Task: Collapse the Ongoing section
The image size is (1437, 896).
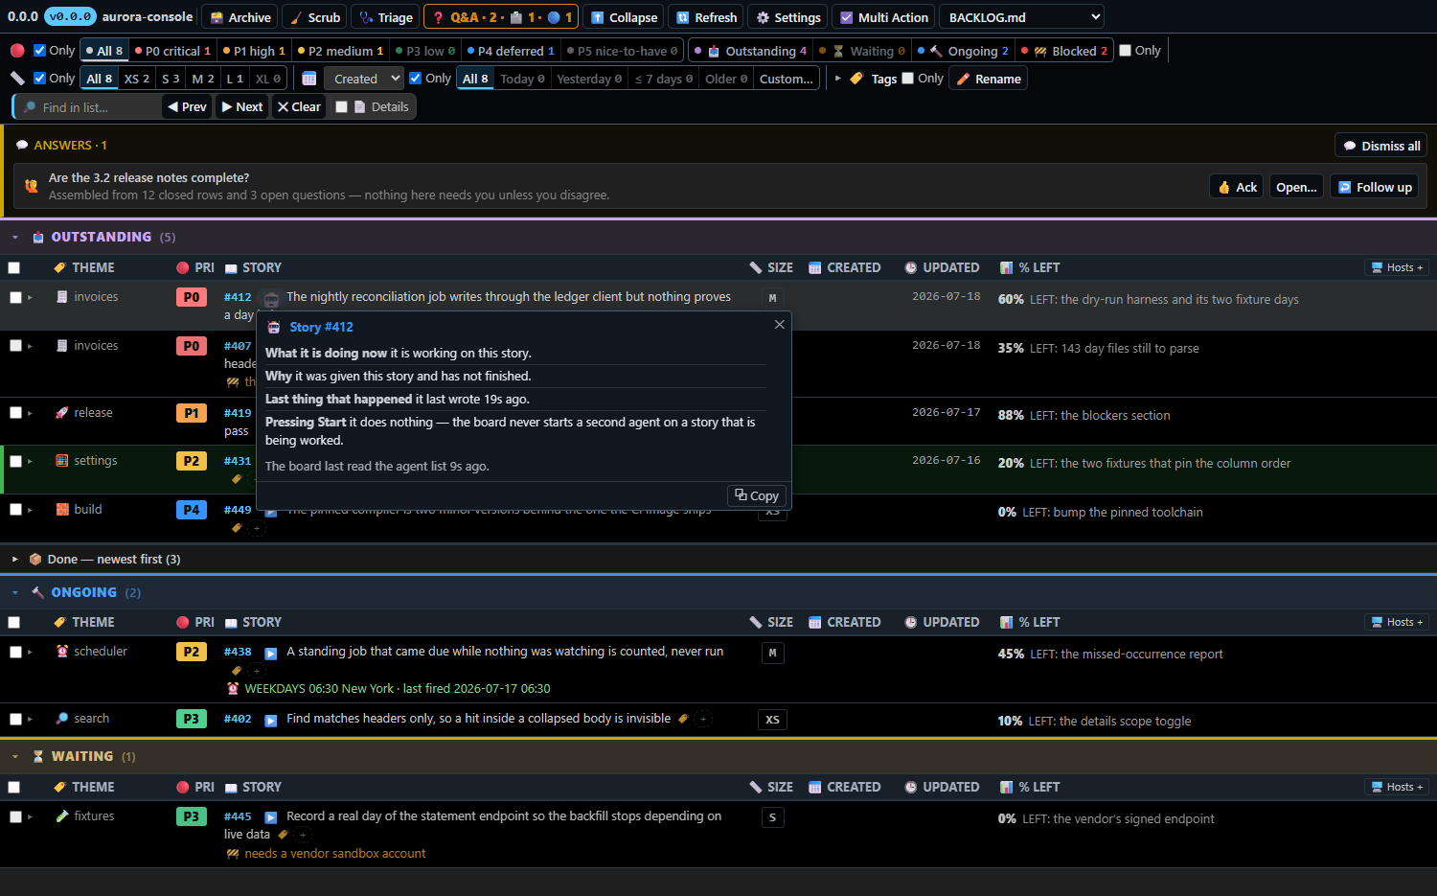Action: [x=15, y=593]
